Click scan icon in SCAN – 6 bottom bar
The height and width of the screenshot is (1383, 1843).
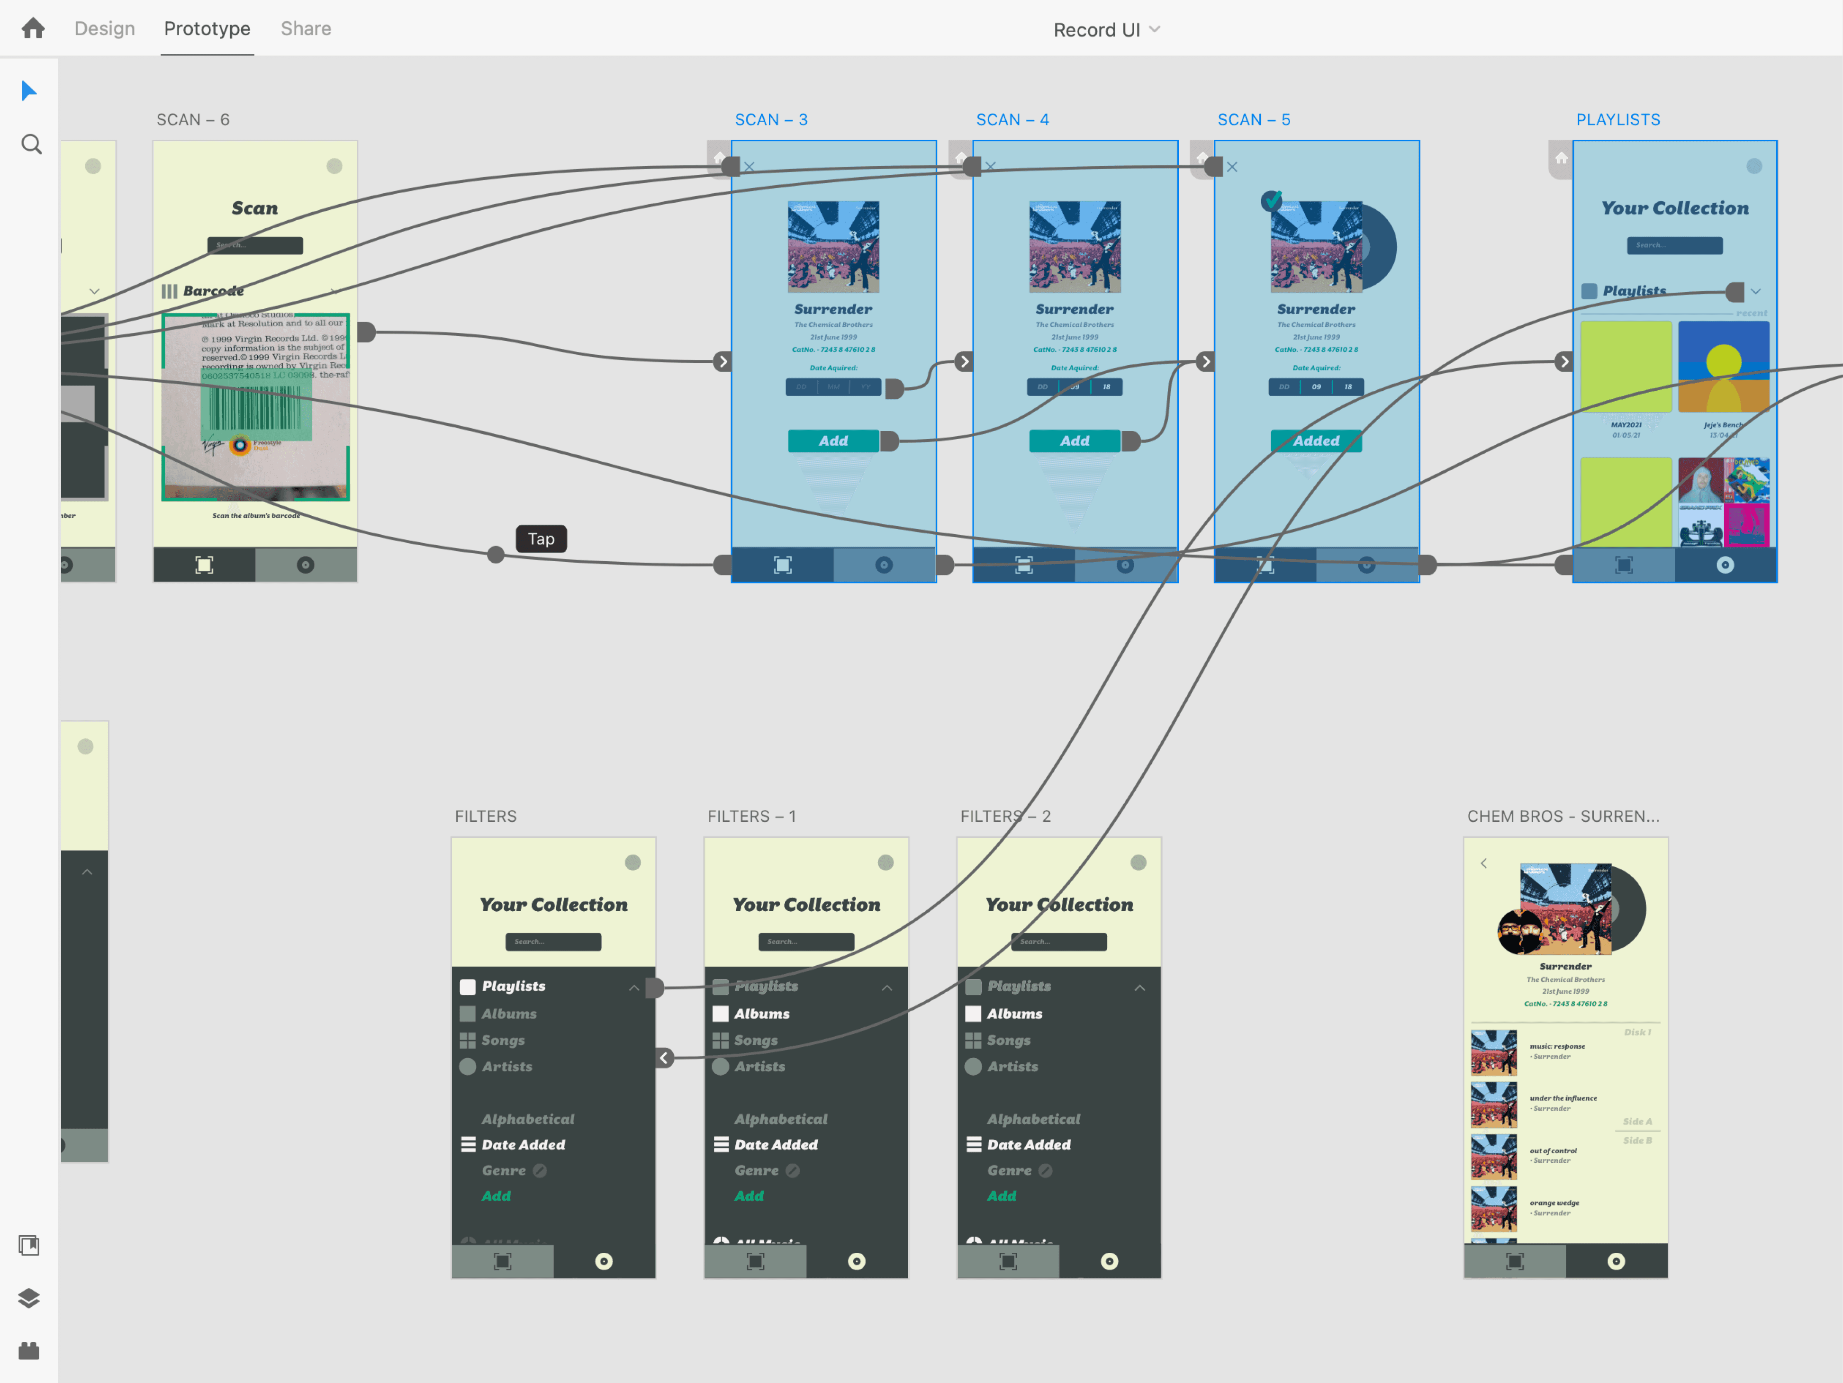pyautogui.click(x=204, y=565)
